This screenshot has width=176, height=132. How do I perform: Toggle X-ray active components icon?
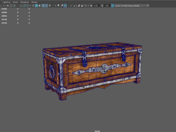coord(82,5)
